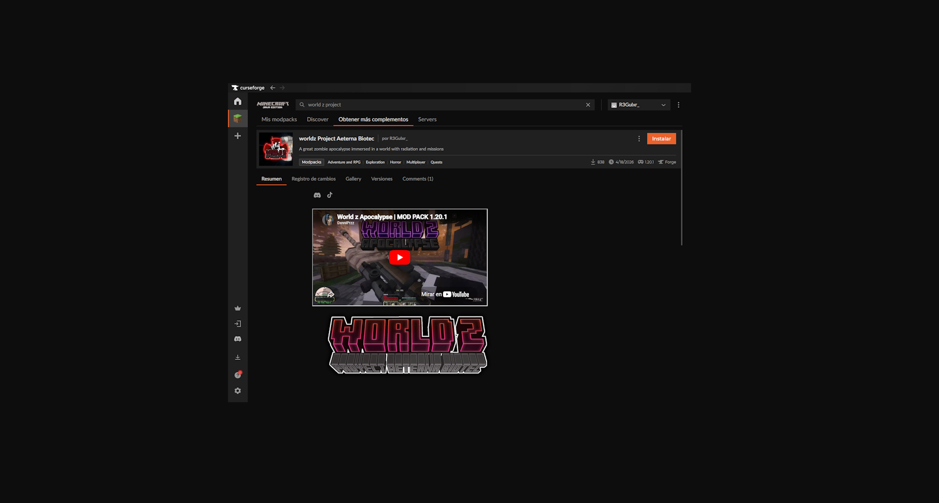Image resolution: width=939 pixels, height=503 pixels.
Task: Click the Forge mod loader label
Action: [x=667, y=162]
